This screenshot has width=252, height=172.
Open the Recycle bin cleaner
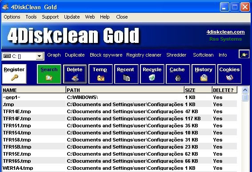tap(152, 74)
